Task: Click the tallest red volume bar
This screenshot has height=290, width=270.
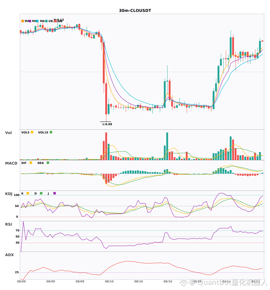Action: click(x=106, y=146)
